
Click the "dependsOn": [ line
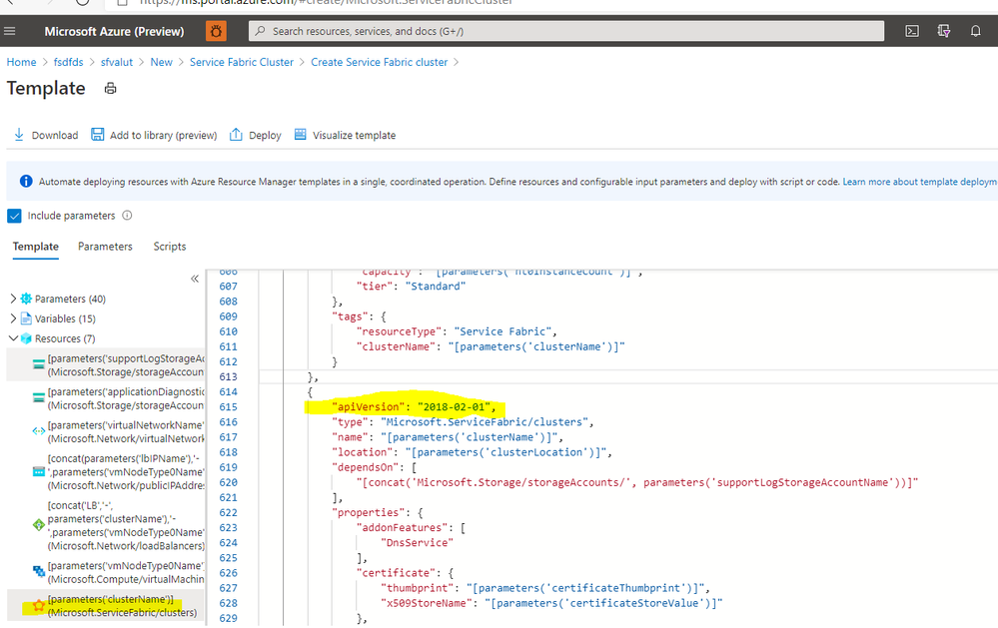(x=374, y=467)
